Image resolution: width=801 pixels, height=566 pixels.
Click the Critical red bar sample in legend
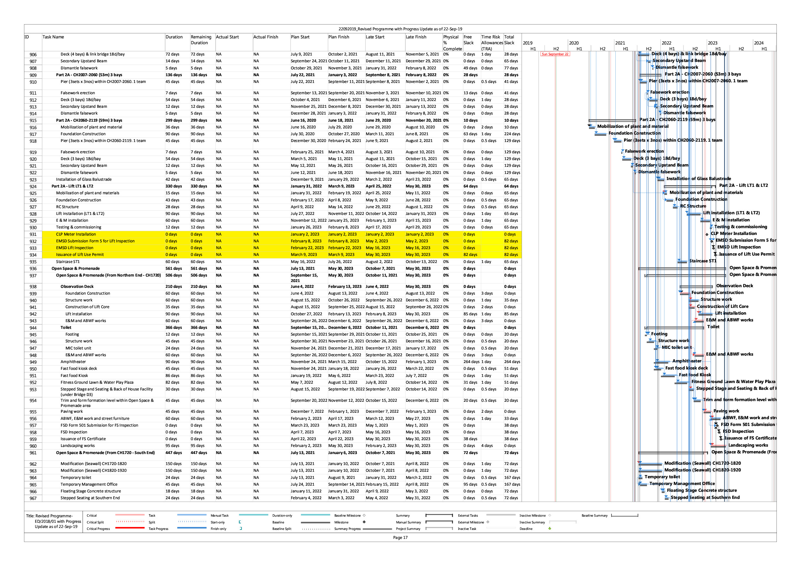pyautogui.click(x=129, y=515)
